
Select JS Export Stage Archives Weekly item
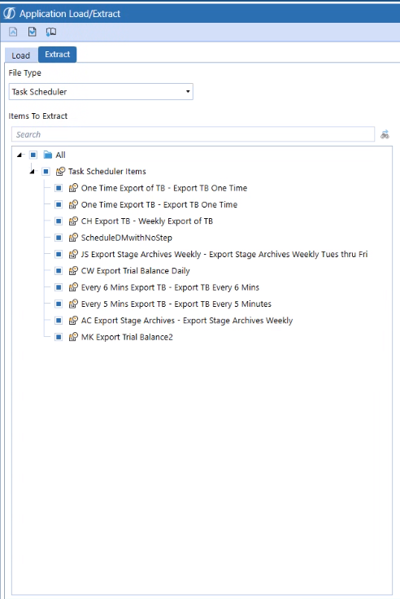224,254
